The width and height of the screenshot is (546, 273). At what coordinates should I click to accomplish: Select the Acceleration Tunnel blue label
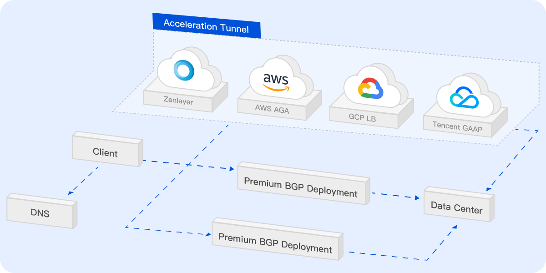(206, 26)
